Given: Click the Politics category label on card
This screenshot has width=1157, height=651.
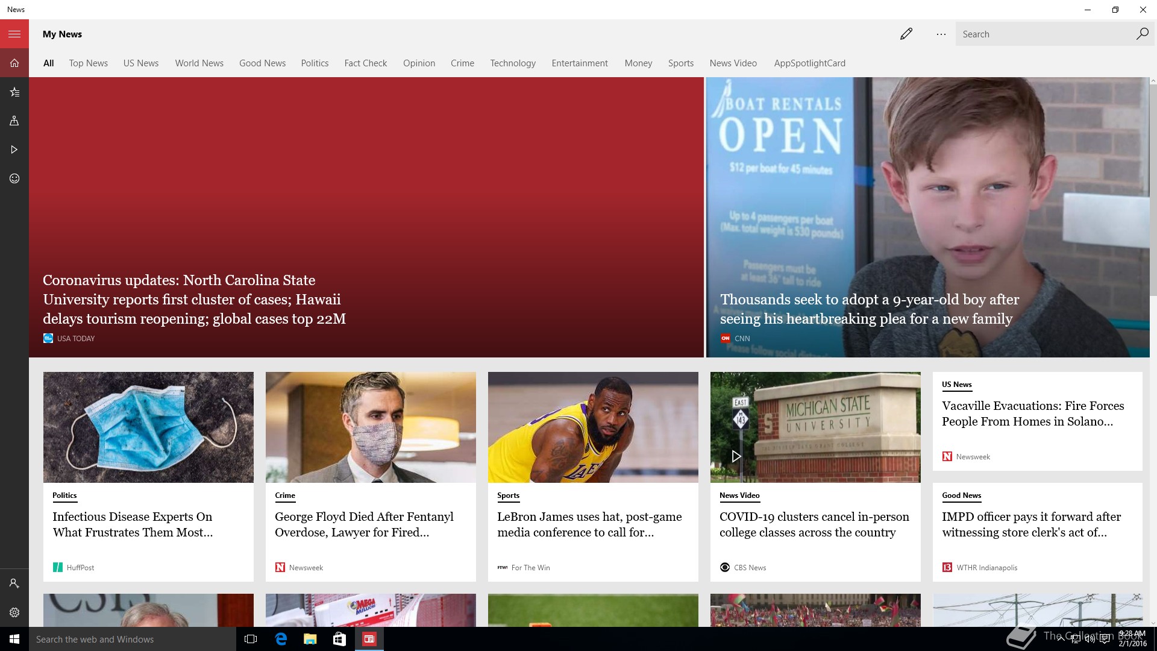Looking at the screenshot, I should pyautogui.click(x=64, y=495).
